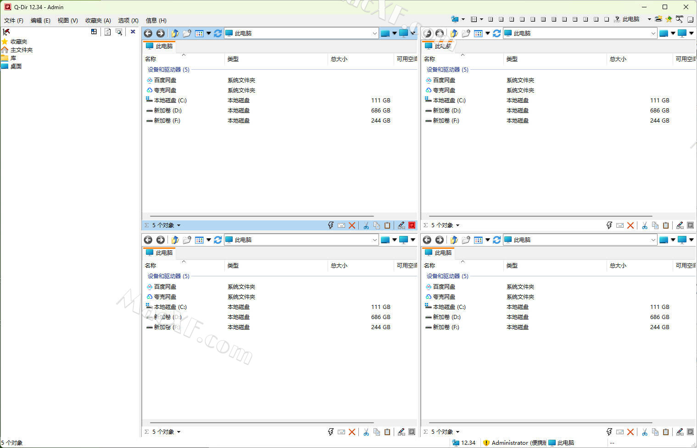Click the clipboard paste icon in the top-right status bar
This screenshot has height=448, width=697.
666,225
